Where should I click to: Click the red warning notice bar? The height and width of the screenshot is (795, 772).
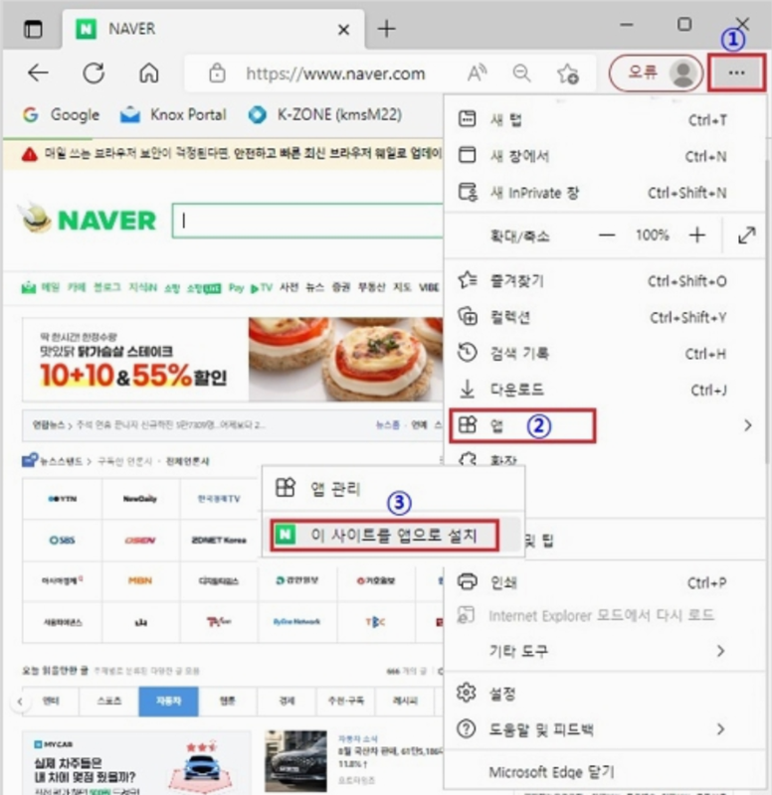[223, 154]
